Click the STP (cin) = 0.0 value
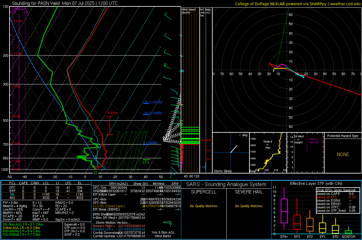This screenshot has width=362, height=240. tap(75, 228)
